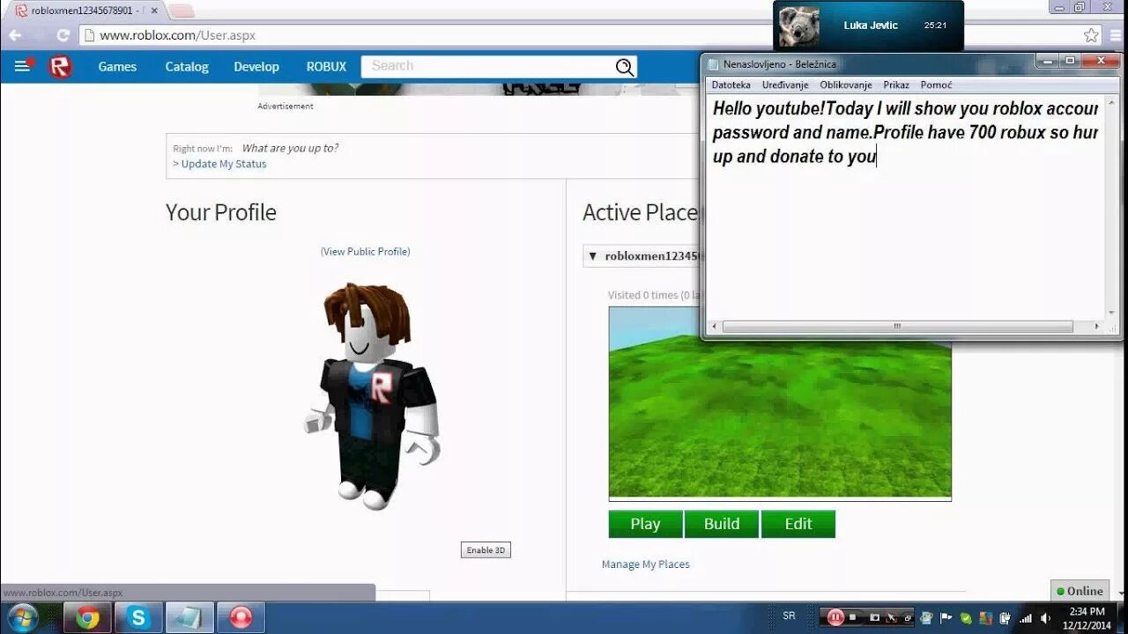Click the search magnifier icon
1128x634 pixels.
click(624, 67)
